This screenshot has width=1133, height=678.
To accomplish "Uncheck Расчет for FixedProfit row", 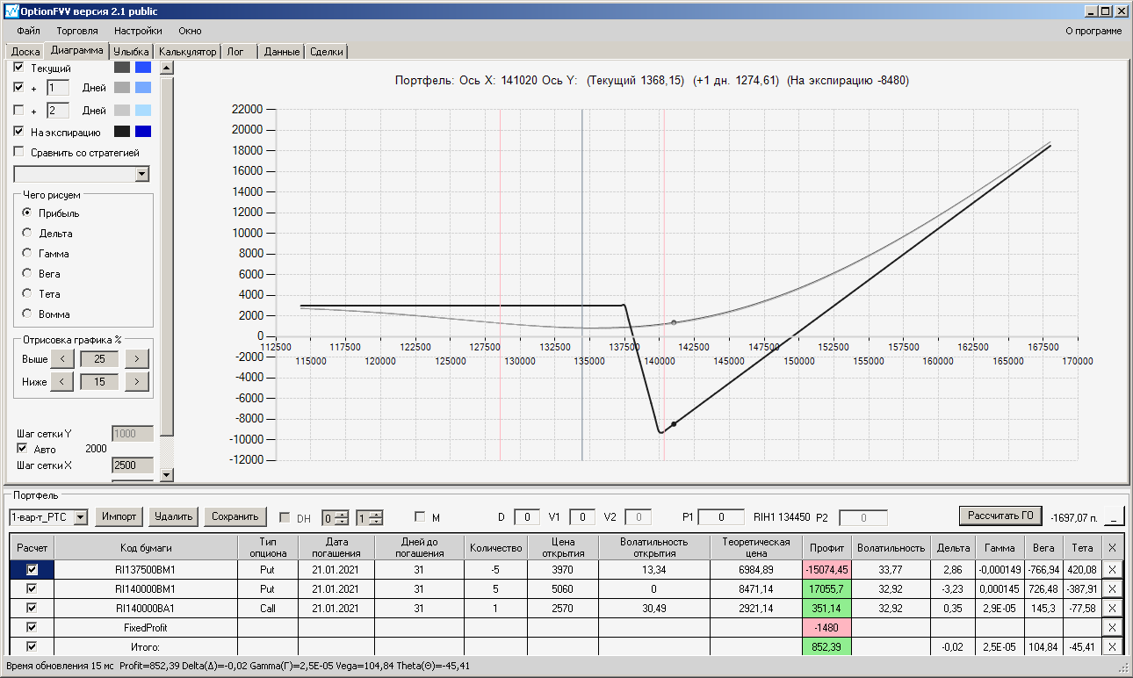I will point(32,627).
